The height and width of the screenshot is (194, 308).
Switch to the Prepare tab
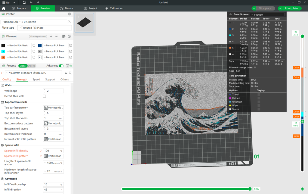coord(19,8)
